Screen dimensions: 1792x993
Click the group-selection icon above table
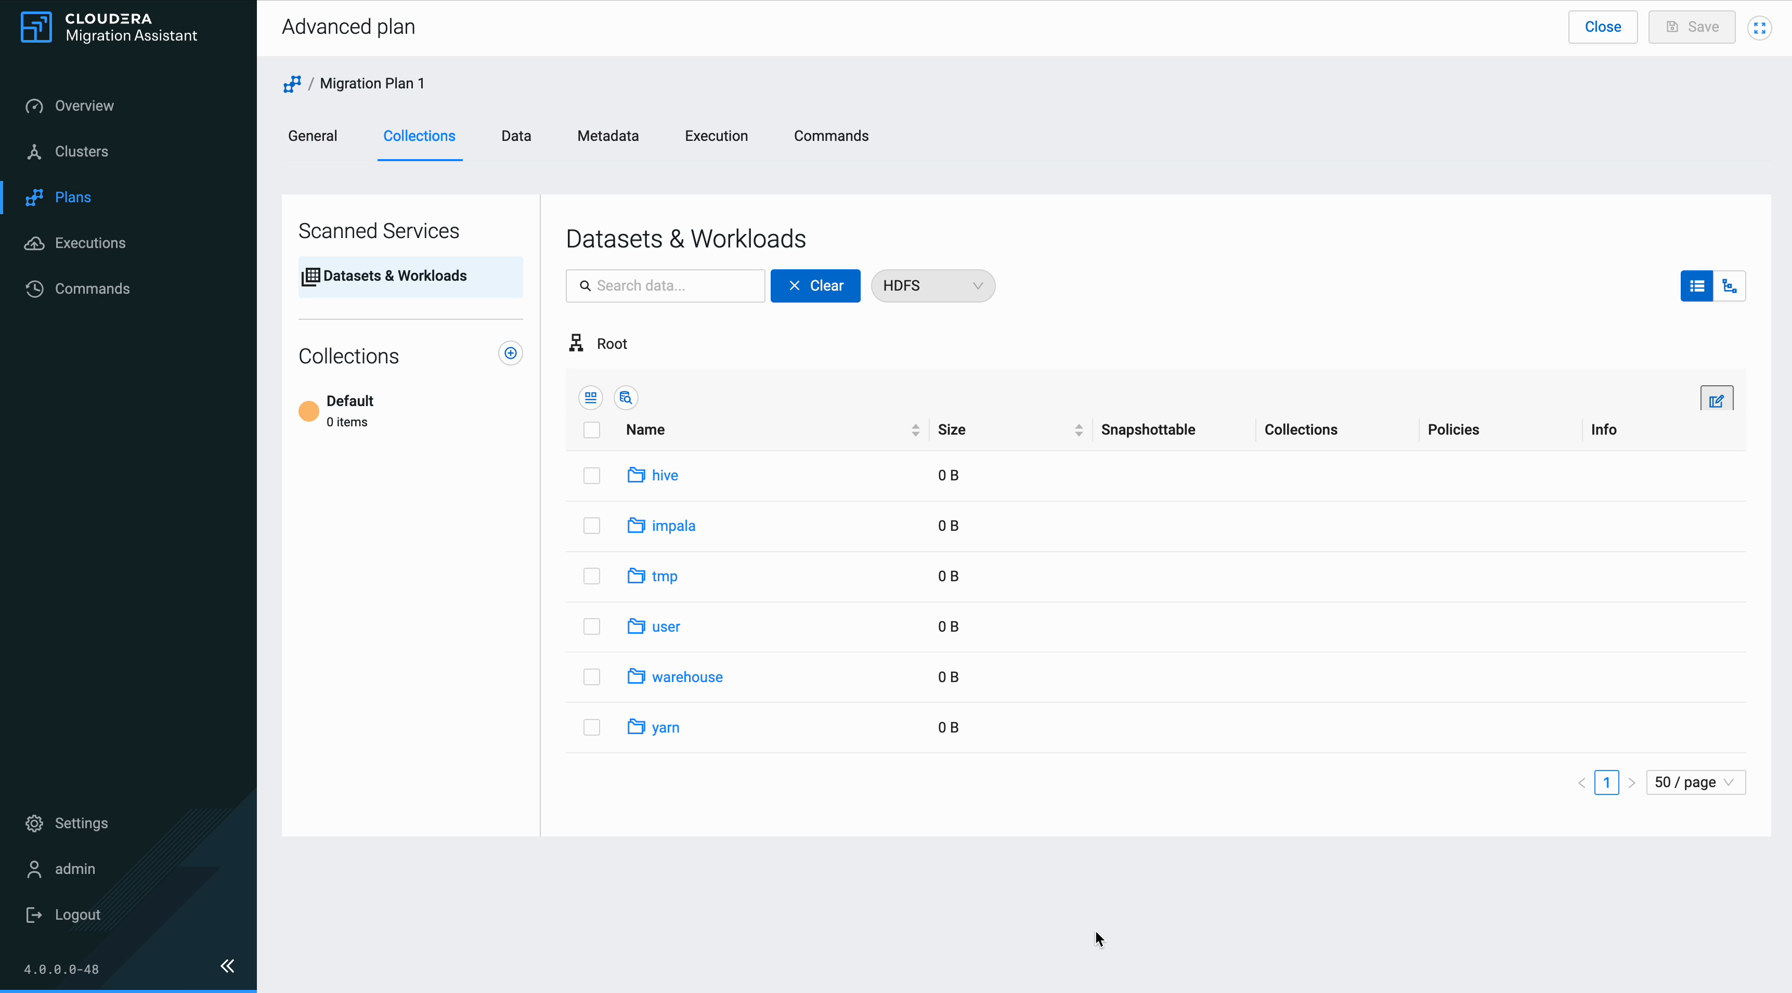591,398
